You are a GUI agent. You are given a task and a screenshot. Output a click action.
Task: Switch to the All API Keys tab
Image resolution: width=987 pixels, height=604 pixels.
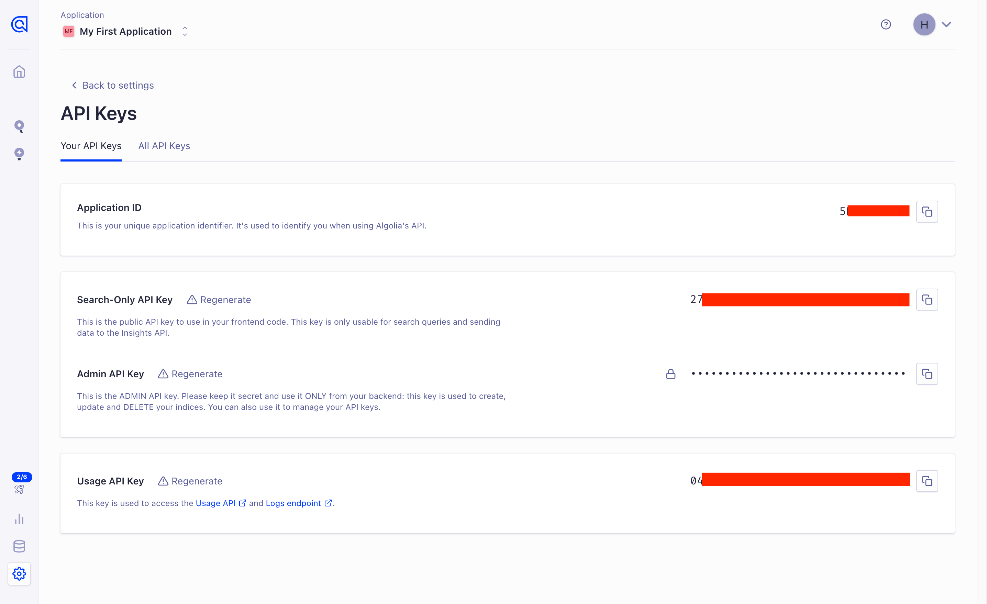click(x=164, y=146)
